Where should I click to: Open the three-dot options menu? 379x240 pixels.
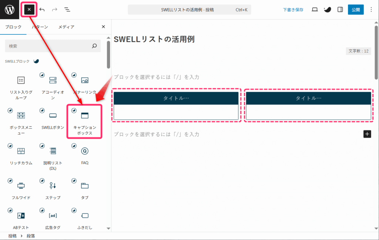(371, 10)
